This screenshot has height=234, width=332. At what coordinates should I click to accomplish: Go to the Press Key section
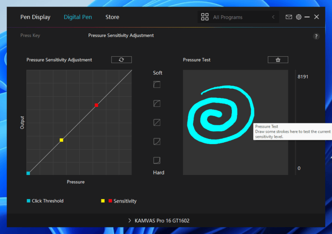click(30, 35)
